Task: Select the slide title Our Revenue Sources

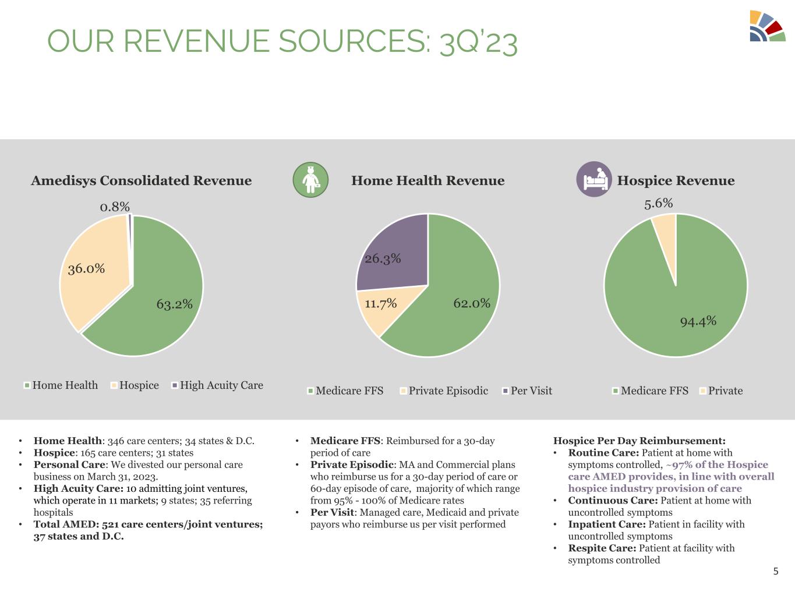Action: click(282, 42)
